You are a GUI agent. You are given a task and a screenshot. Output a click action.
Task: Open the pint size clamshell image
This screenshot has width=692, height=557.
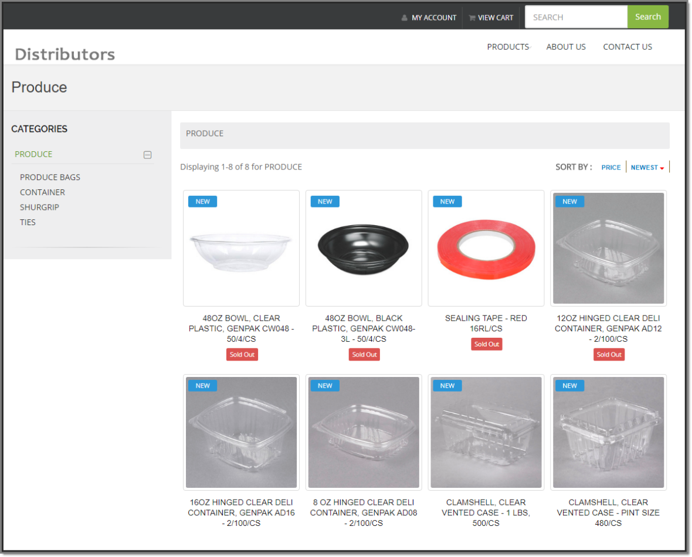[x=608, y=432]
